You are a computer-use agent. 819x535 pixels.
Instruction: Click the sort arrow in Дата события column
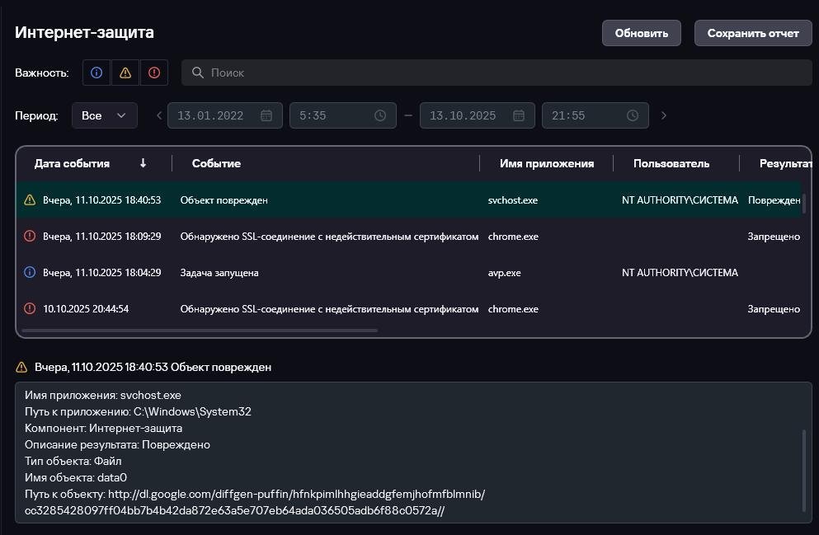pyautogui.click(x=143, y=163)
